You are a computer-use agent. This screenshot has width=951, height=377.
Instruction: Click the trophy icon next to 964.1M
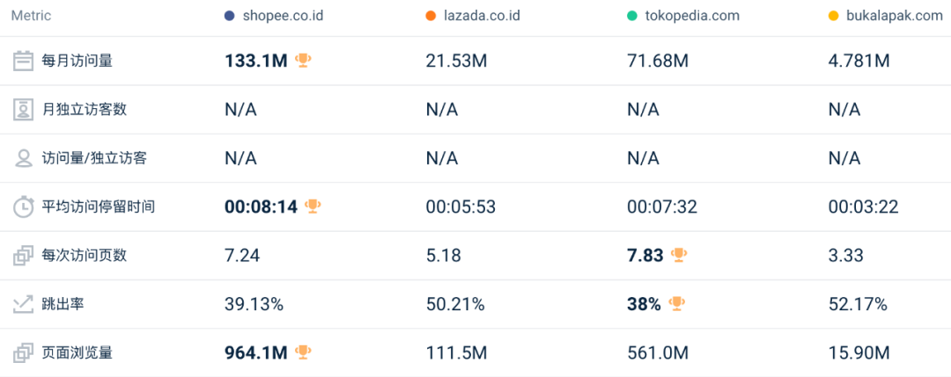coord(303,352)
